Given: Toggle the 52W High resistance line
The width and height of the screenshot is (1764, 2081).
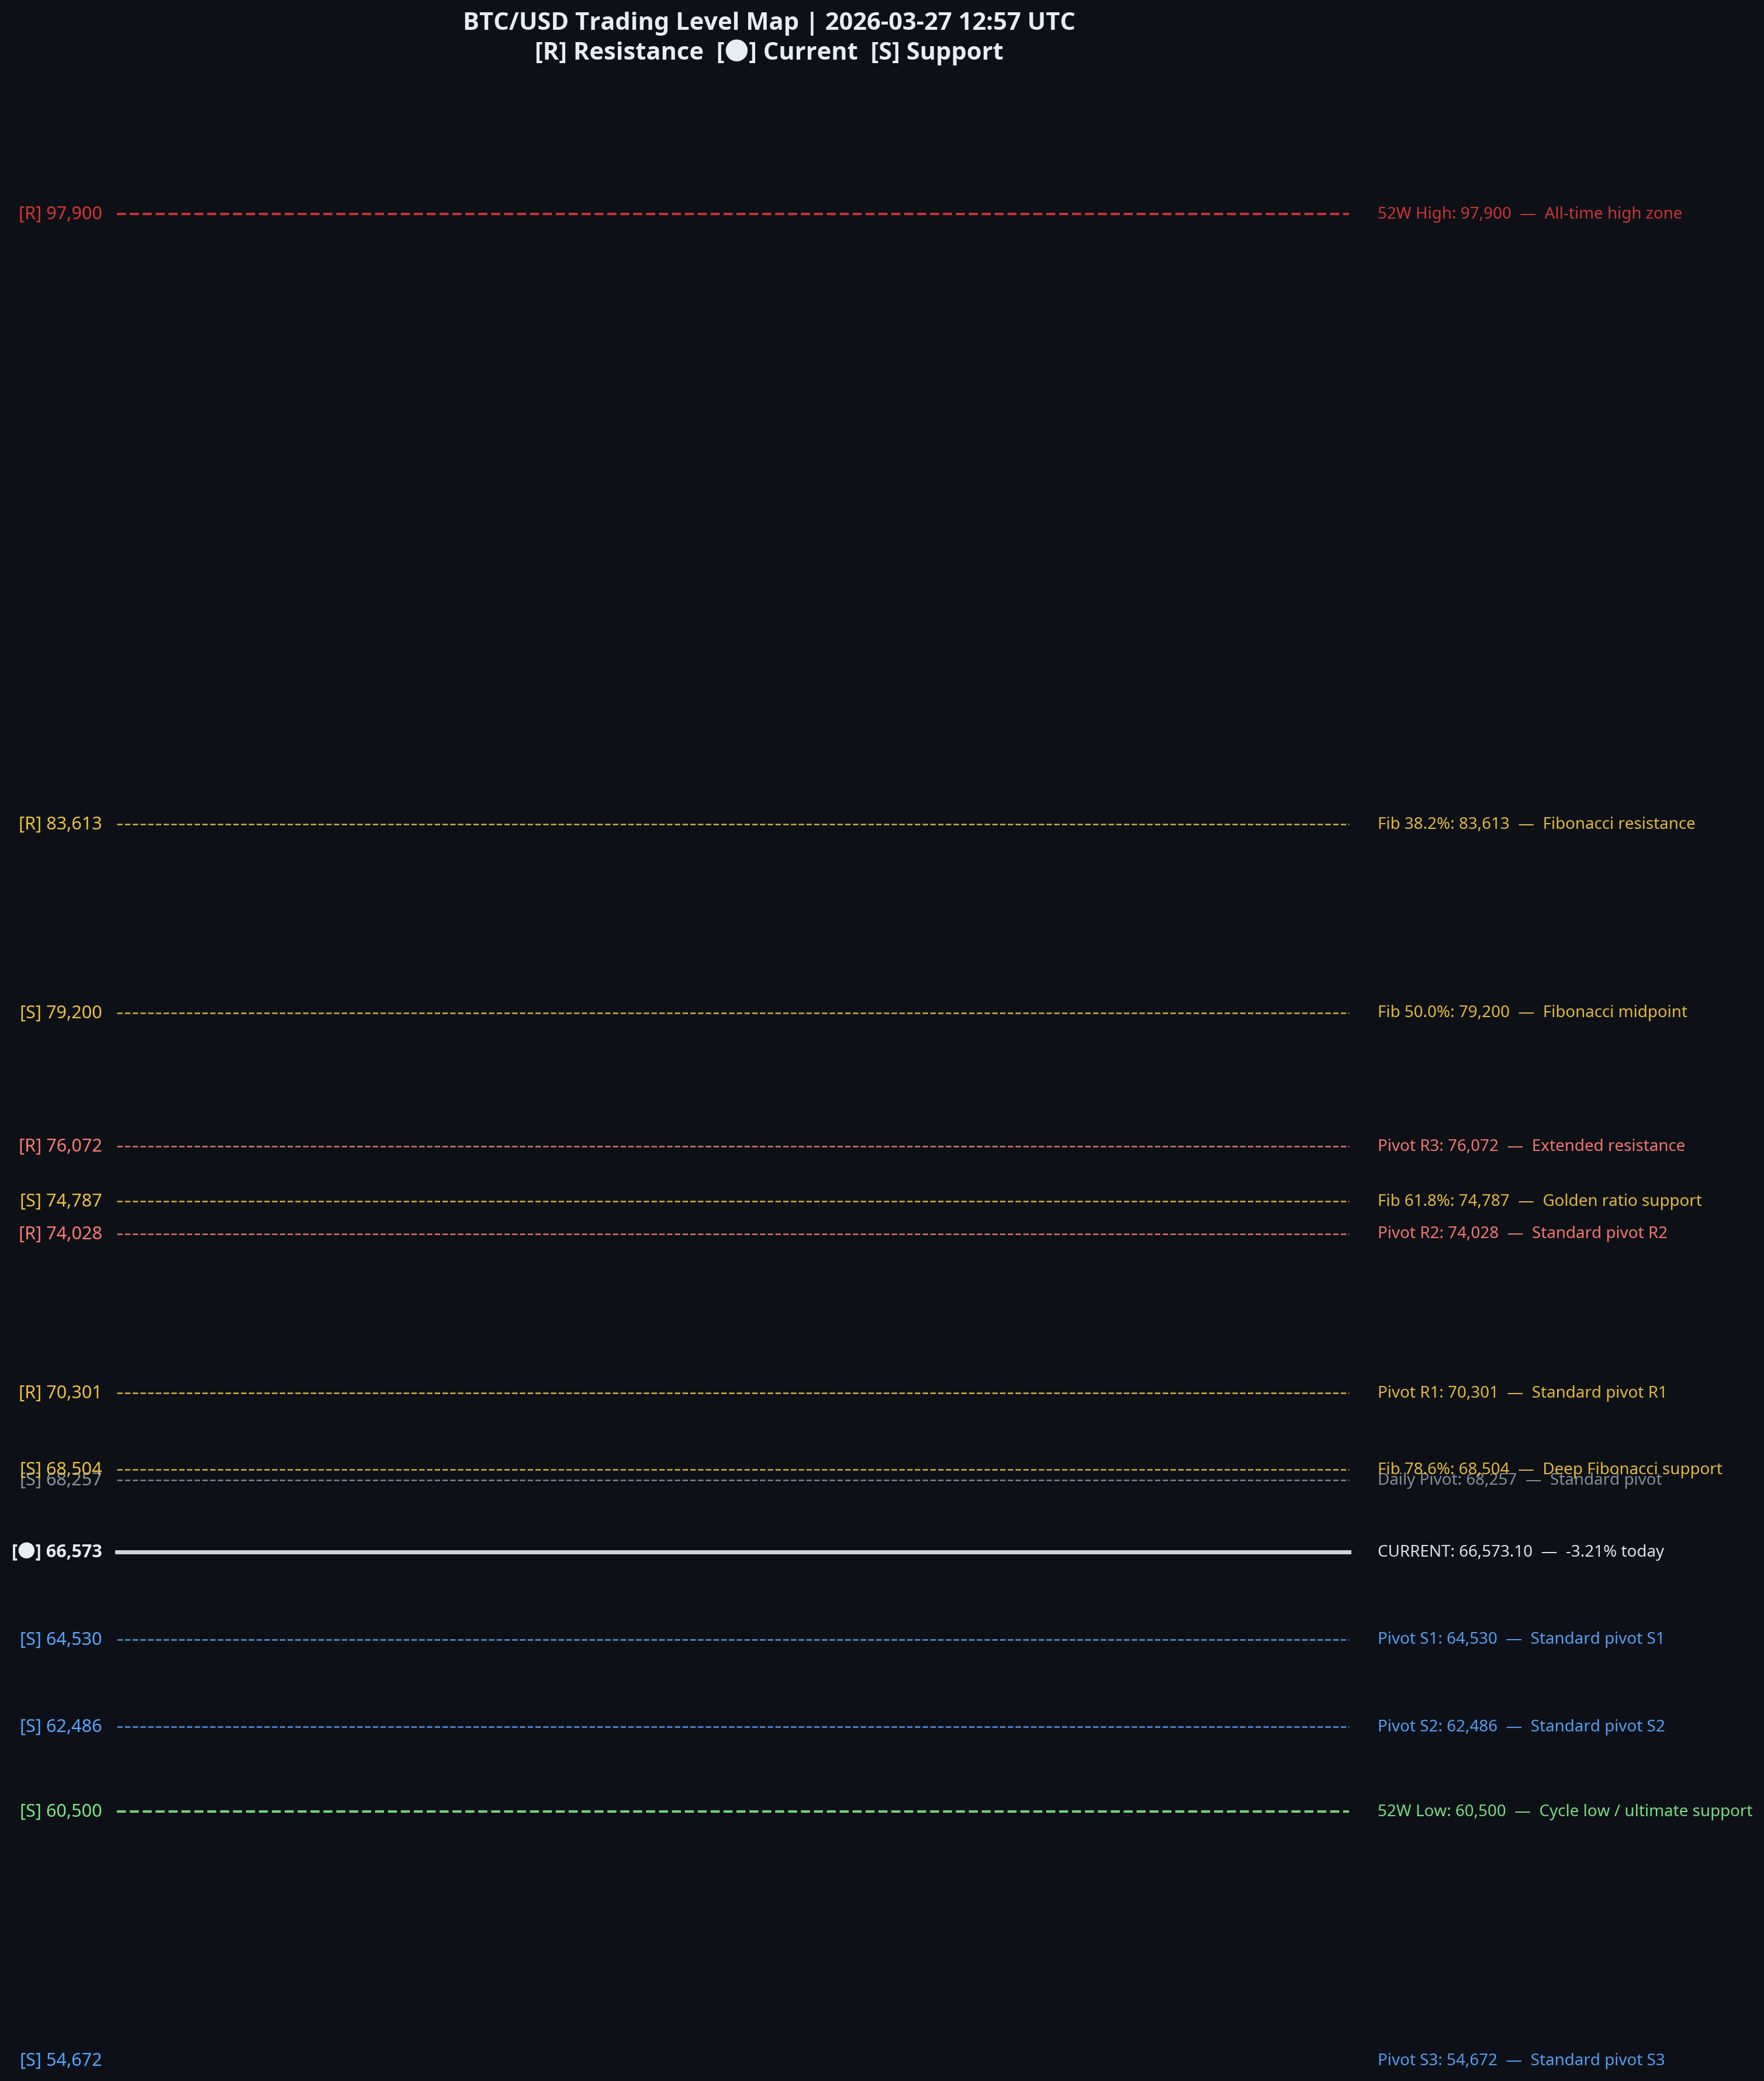Looking at the screenshot, I should coord(735,213).
